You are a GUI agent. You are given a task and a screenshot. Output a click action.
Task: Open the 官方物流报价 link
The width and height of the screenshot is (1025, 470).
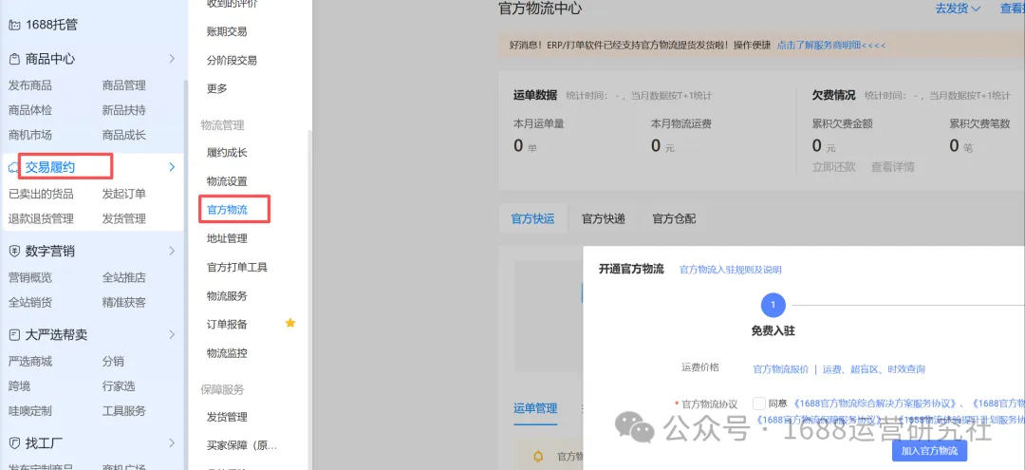click(x=780, y=369)
